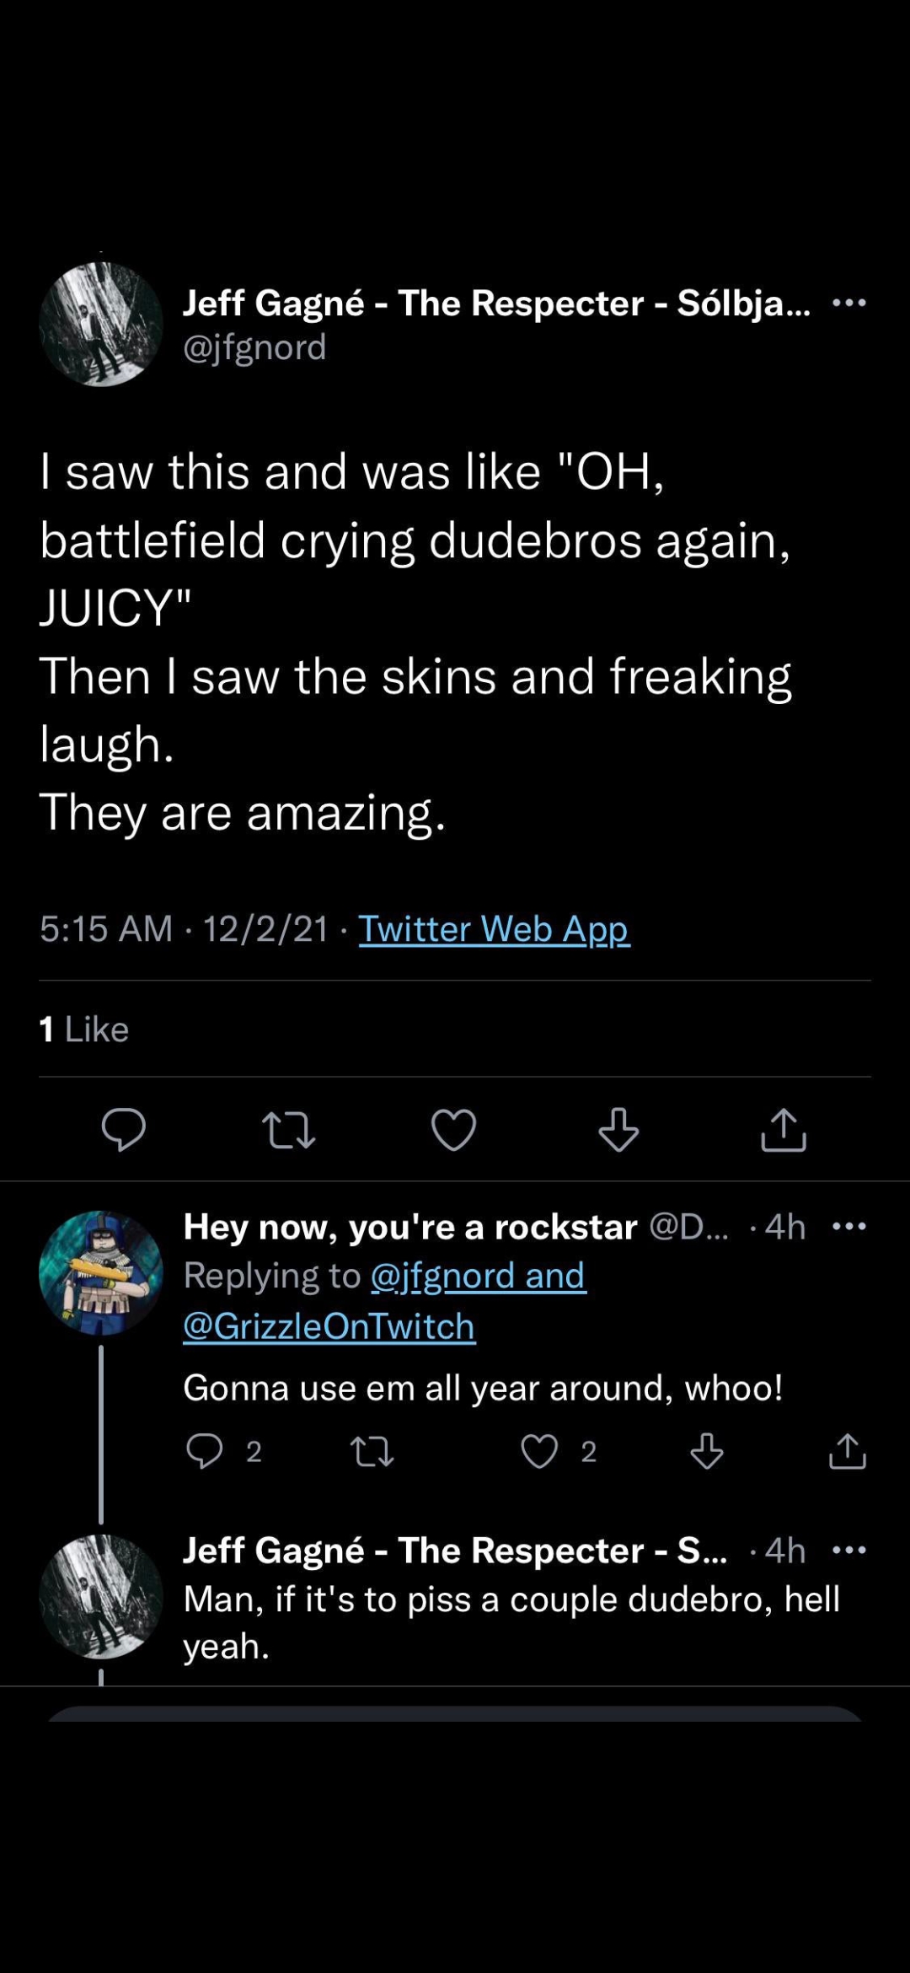Open the @jfgnord handle under the author name
The height and width of the screenshot is (1973, 910).
point(254,347)
